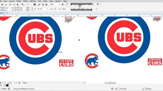The height and width of the screenshot is (91, 163).
Task: Click the center selection handle marker
Action: coord(79,40)
